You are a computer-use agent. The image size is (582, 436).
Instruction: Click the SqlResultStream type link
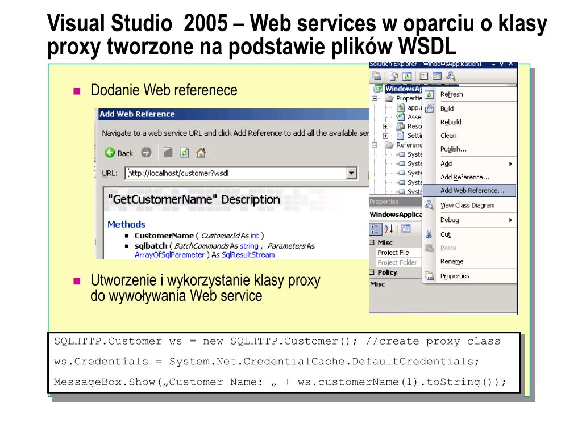tap(248, 255)
